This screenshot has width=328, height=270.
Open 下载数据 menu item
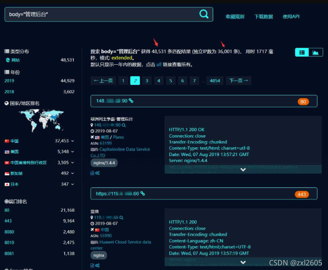coord(264,17)
